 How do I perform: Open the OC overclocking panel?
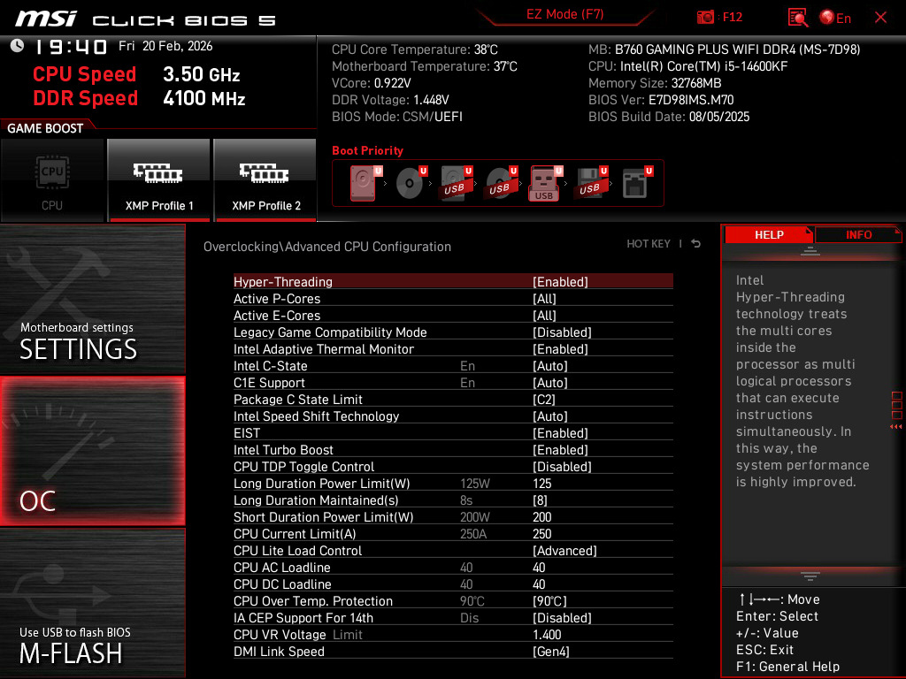(x=92, y=451)
